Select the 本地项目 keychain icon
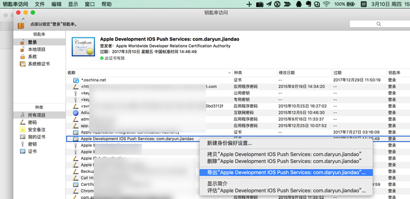 [x=23, y=49]
